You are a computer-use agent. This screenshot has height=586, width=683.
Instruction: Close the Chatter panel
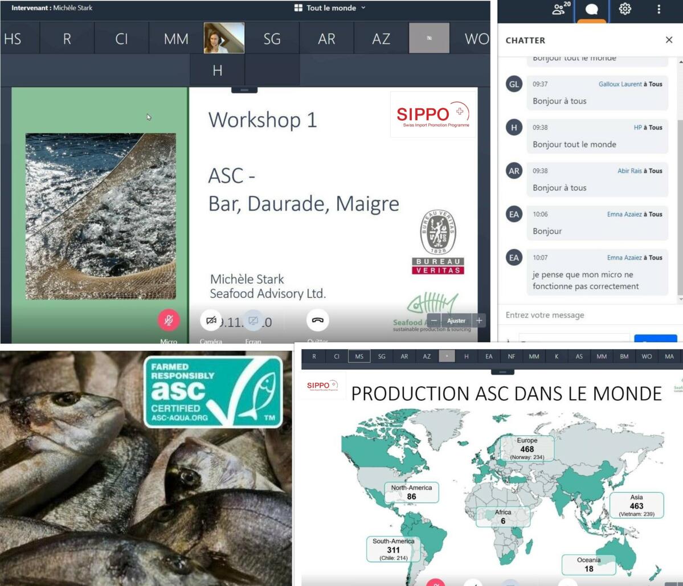click(x=669, y=40)
